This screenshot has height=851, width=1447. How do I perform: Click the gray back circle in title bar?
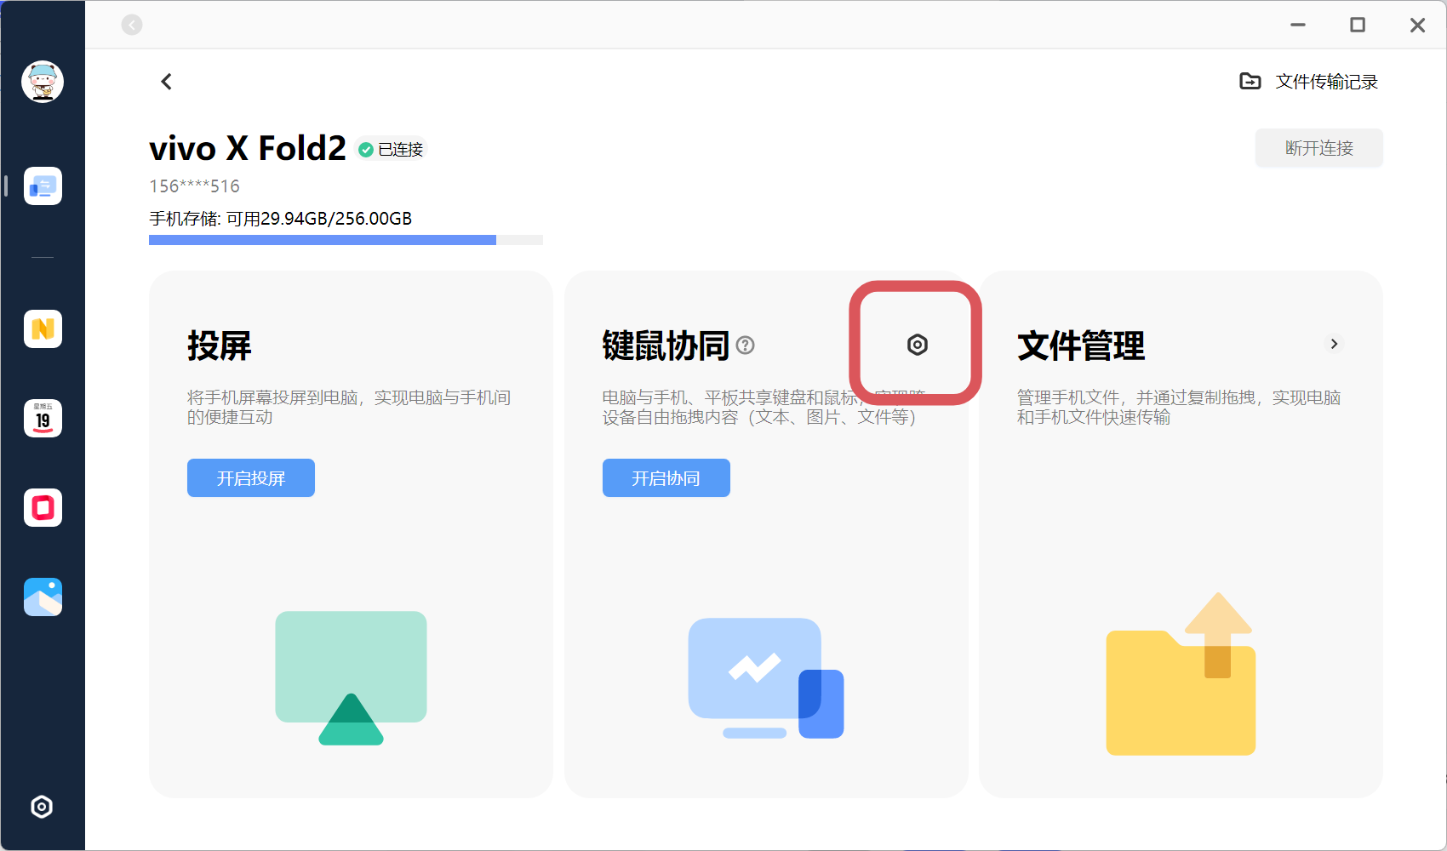pos(132,25)
